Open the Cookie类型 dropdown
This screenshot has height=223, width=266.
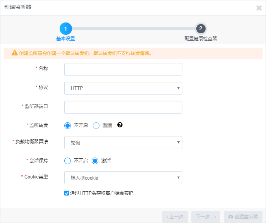click(123, 178)
